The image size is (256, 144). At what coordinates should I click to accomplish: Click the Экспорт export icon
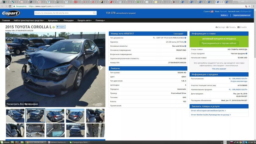[217, 27]
